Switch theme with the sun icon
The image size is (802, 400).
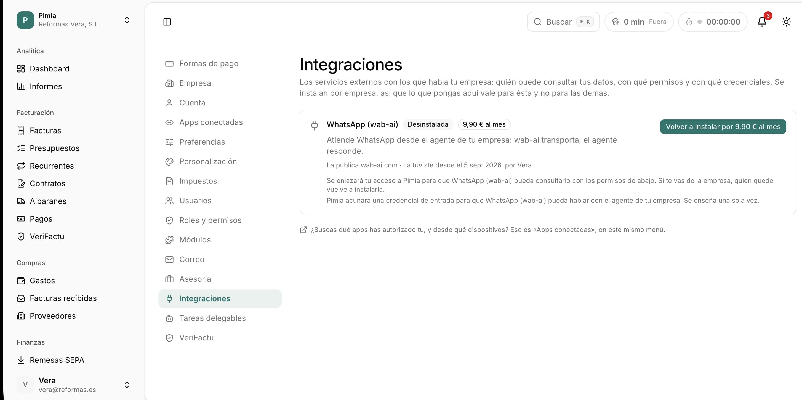pyautogui.click(x=786, y=22)
